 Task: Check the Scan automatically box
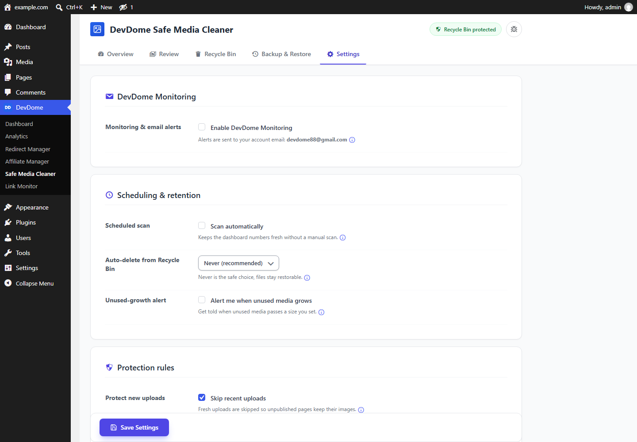[202, 225]
